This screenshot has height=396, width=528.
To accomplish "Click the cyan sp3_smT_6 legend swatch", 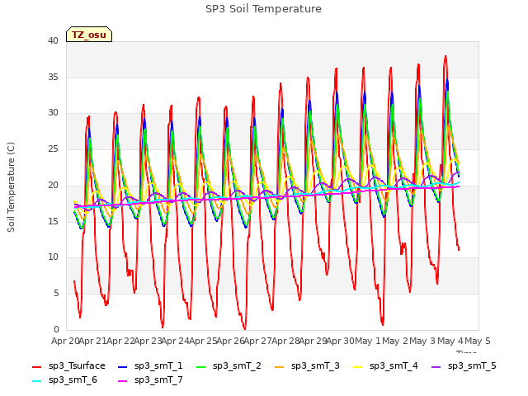I will (x=36, y=381).
